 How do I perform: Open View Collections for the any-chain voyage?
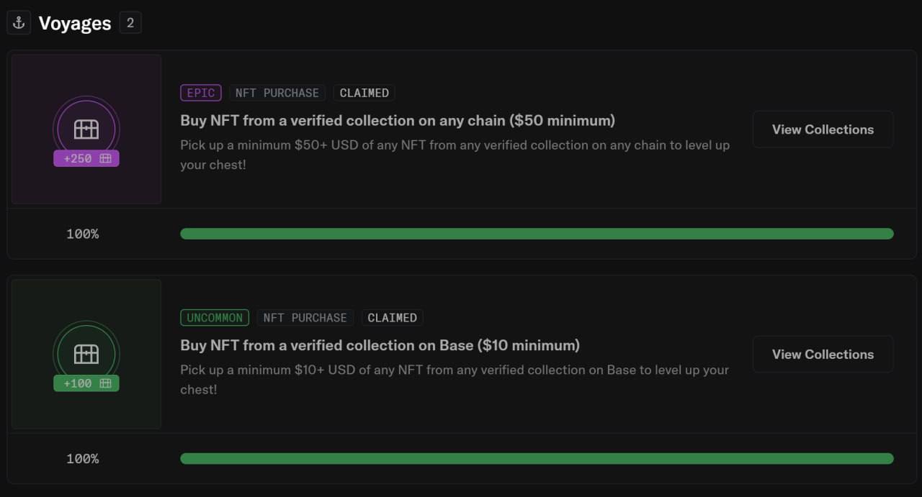click(x=823, y=129)
